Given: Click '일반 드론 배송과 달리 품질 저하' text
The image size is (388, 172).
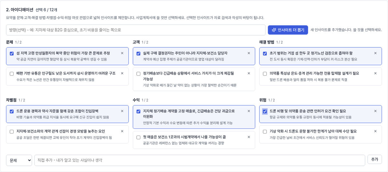Looking at the screenshot, I should [308, 79].
